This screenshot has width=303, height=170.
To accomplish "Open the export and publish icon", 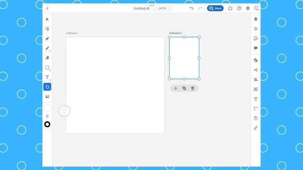I will tap(230, 8).
